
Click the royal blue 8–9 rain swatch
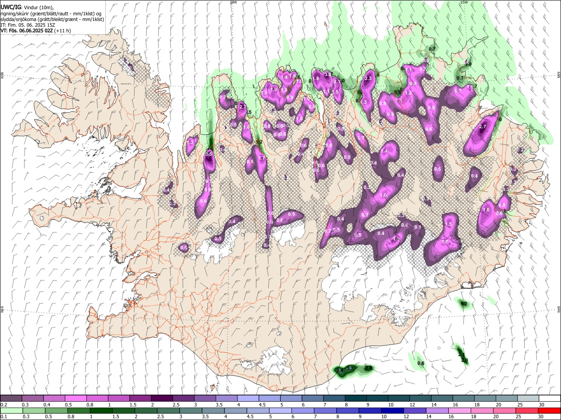369,410
